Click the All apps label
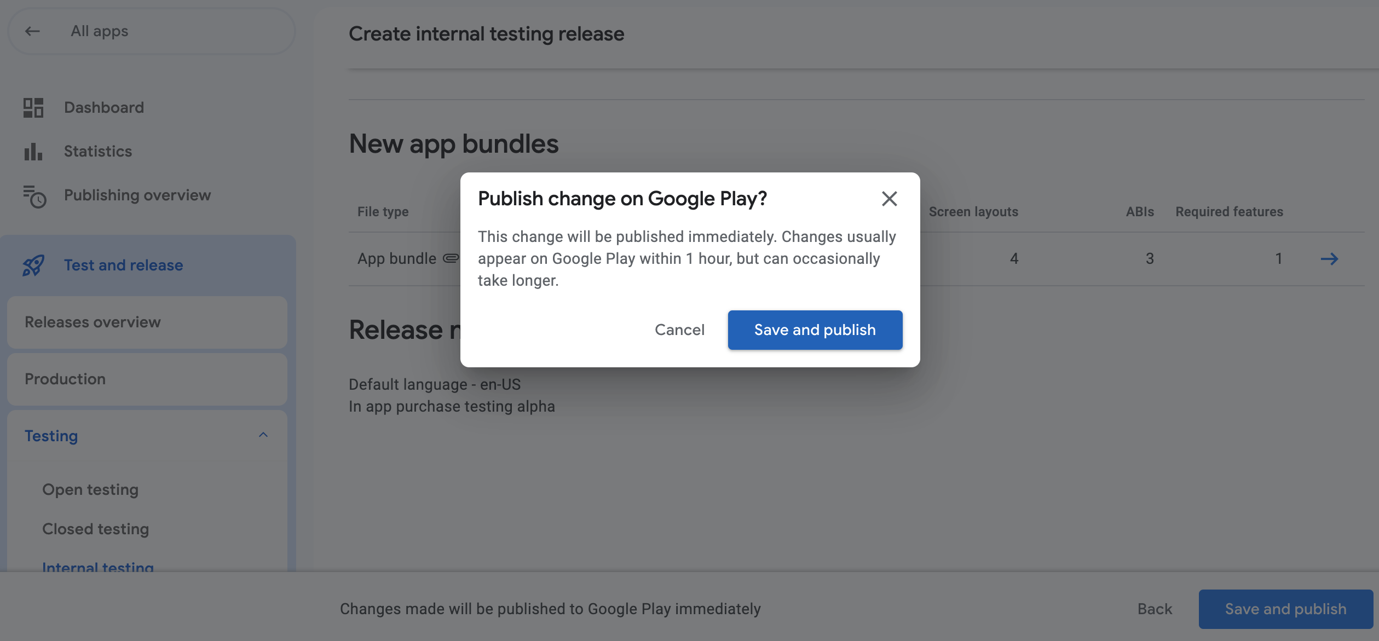 100,31
